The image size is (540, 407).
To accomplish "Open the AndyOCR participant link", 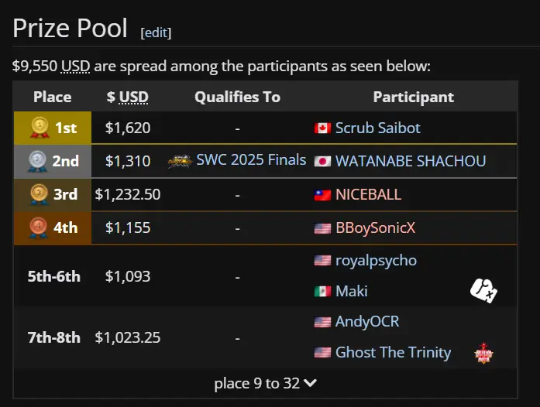I will click(x=367, y=321).
